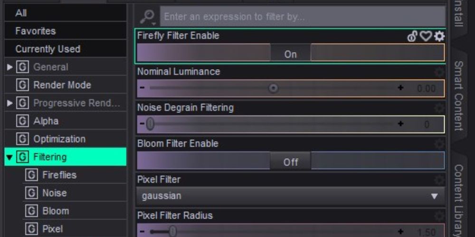Open the Content Library tab

[458, 199]
